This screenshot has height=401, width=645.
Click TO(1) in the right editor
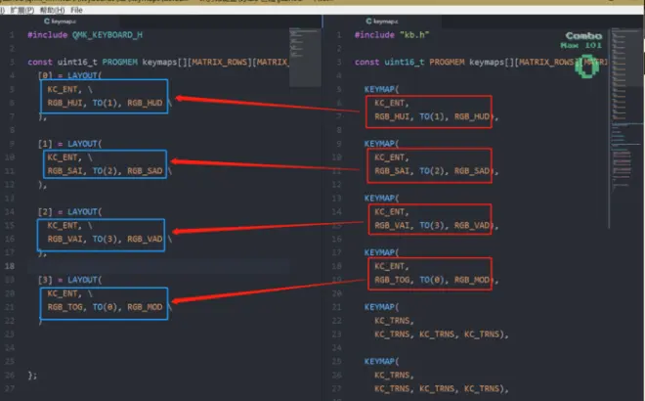coord(432,117)
